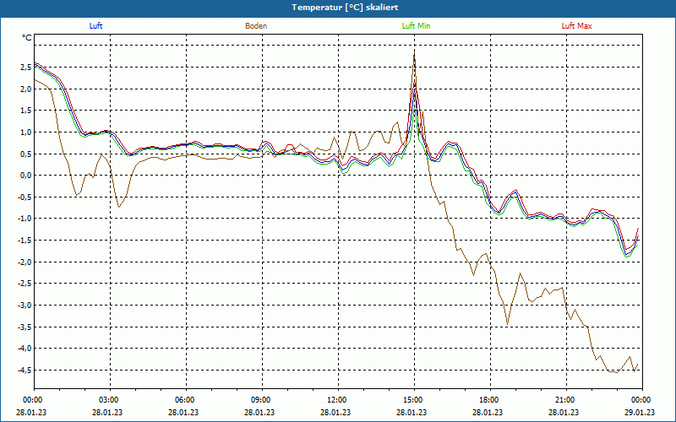
Task: Click the Boden legend label
Action: click(256, 26)
